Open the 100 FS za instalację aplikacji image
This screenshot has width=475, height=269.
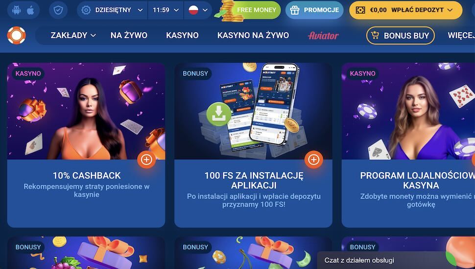coord(253,111)
